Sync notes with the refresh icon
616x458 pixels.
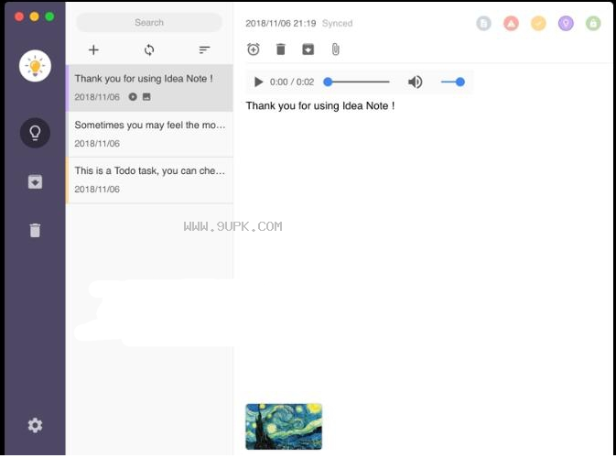coord(149,50)
